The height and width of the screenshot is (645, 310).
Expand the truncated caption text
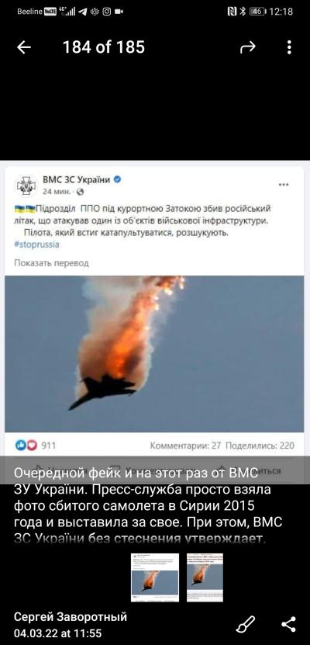click(x=148, y=507)
